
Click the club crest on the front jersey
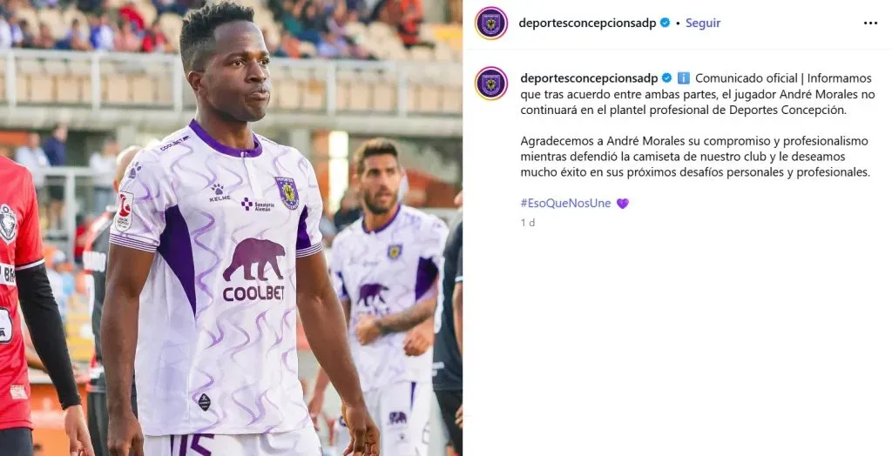(x=287, y=192)
